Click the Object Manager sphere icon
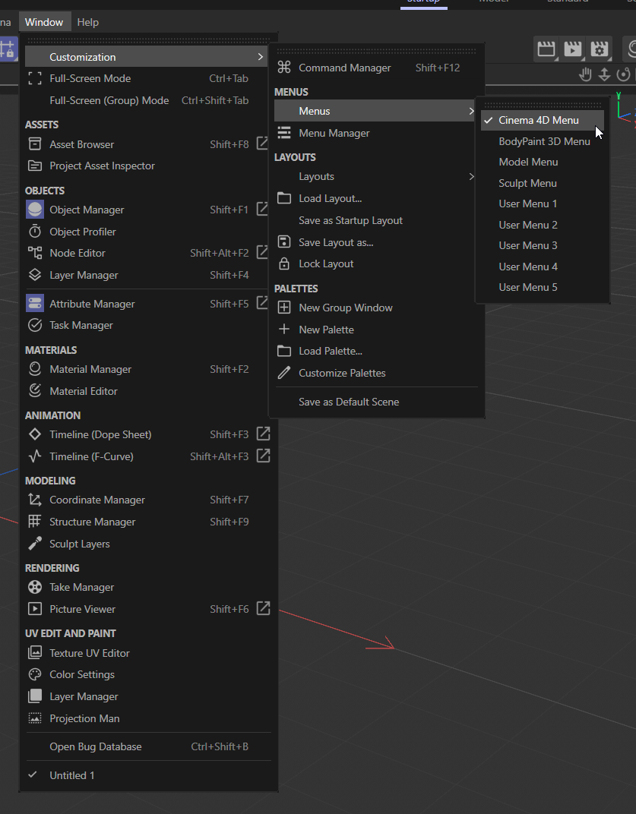Screen dimensions: 636x814 [x=35, y=210]
